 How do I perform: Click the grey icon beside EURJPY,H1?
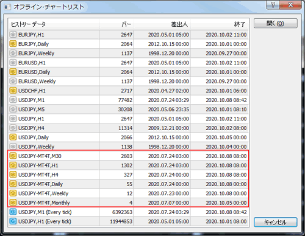pyautogui.click(x=13, y=35)
